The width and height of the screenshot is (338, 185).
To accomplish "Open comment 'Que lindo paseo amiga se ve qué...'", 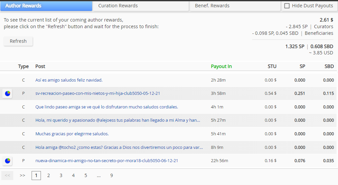I will (x=107, y=107).
